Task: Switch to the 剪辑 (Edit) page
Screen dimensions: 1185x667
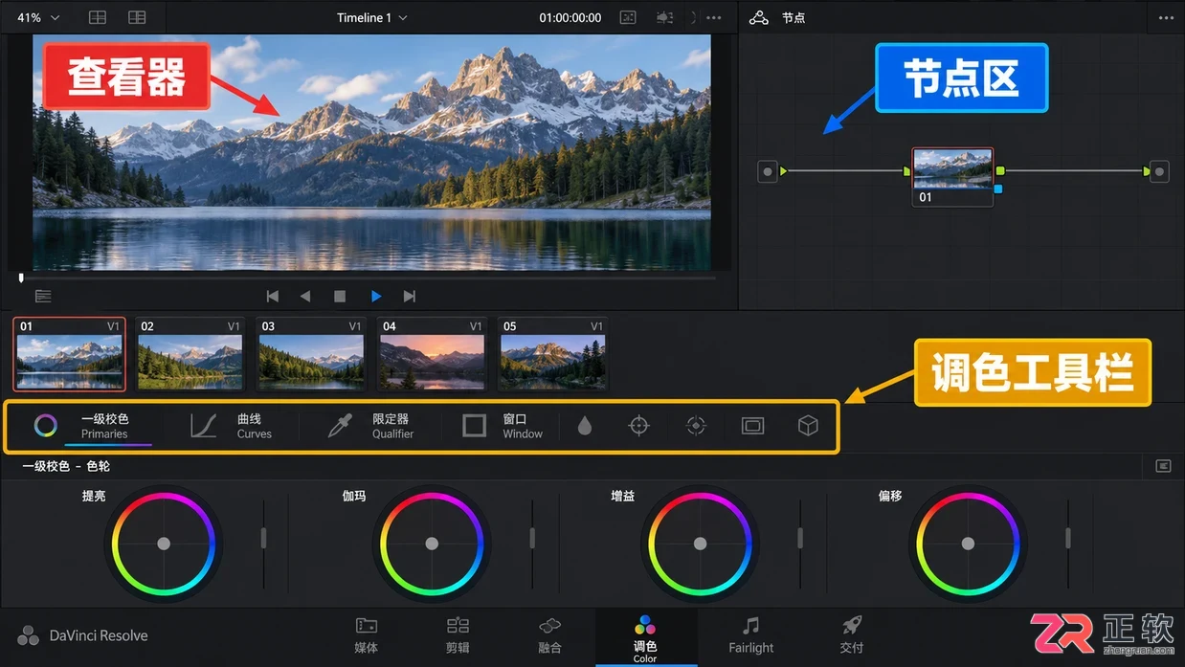Action: 458,635
